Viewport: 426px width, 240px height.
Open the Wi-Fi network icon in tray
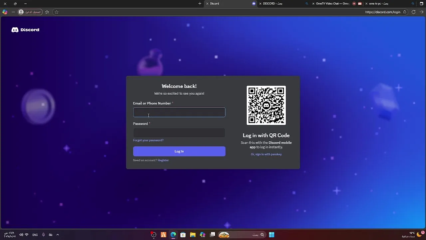click(x=27, y=235)
